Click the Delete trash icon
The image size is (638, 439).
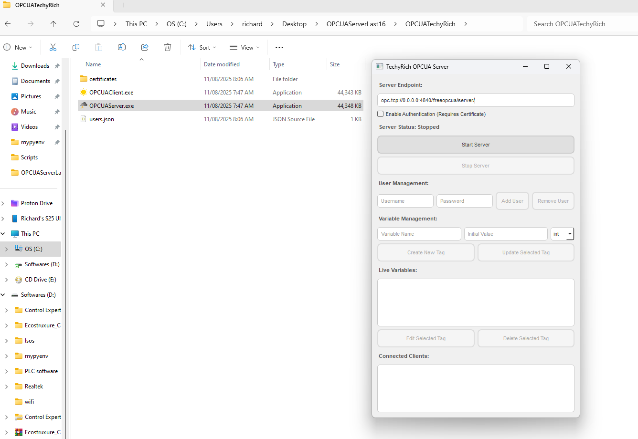168,47
